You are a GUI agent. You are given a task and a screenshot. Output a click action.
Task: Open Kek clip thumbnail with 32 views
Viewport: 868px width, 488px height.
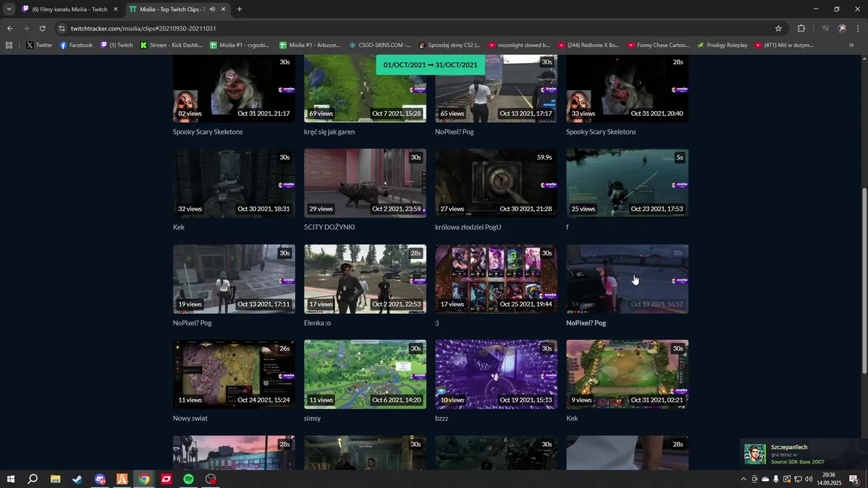[234, 183]
